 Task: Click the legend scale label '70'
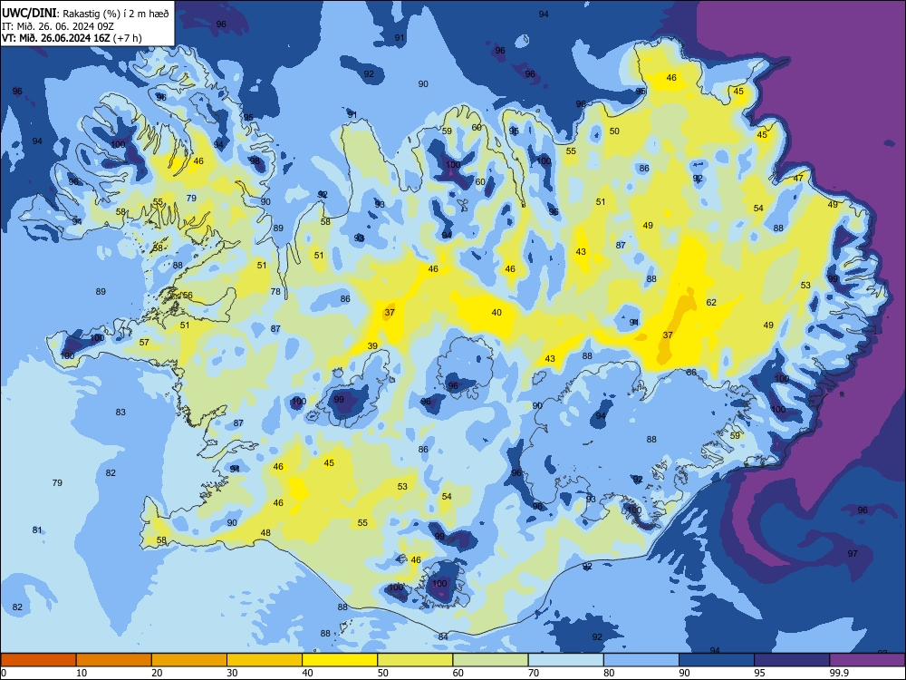coord(534,673)
